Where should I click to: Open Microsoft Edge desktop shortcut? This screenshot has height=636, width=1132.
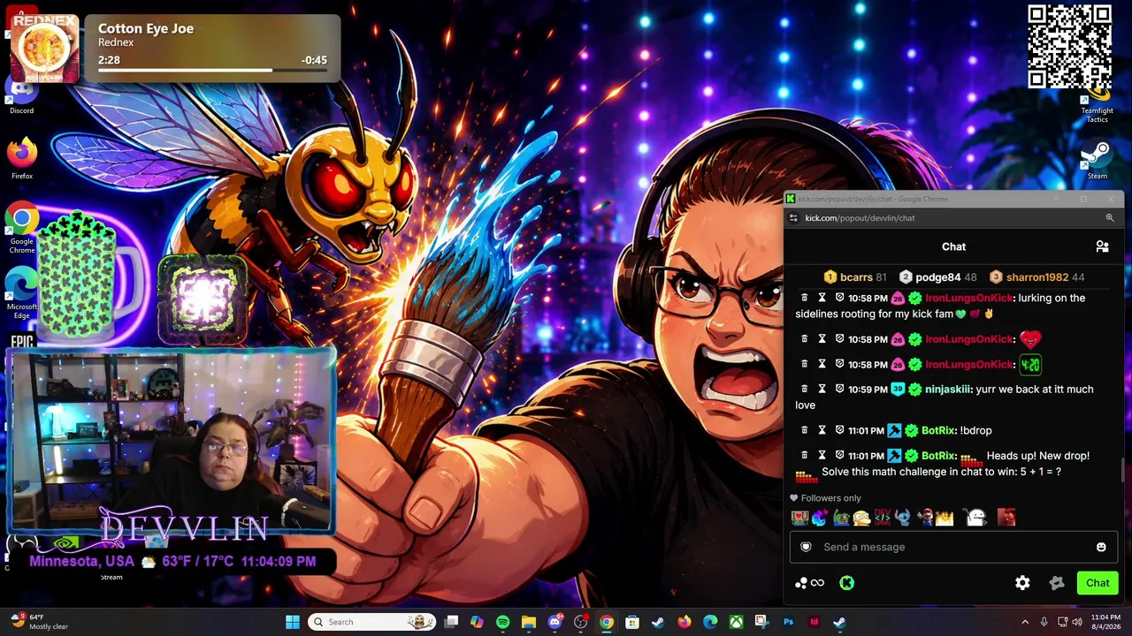[x=22, y=294]
